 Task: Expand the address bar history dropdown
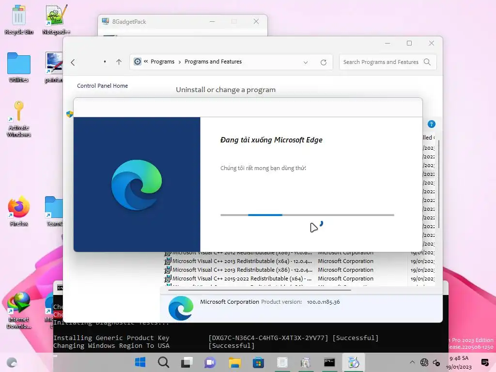[x=306, y=62]
